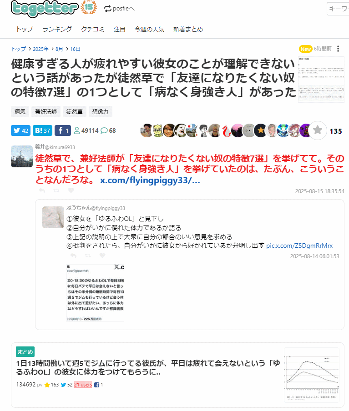Go to 今週の人気 tab
The width and height of the screenshot is (349, 411).
click(149, 29)
